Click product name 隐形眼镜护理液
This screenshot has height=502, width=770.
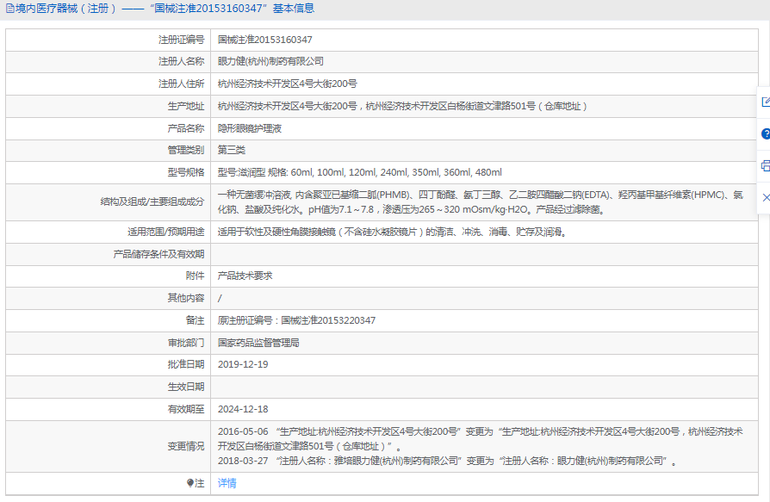[250, 128]
